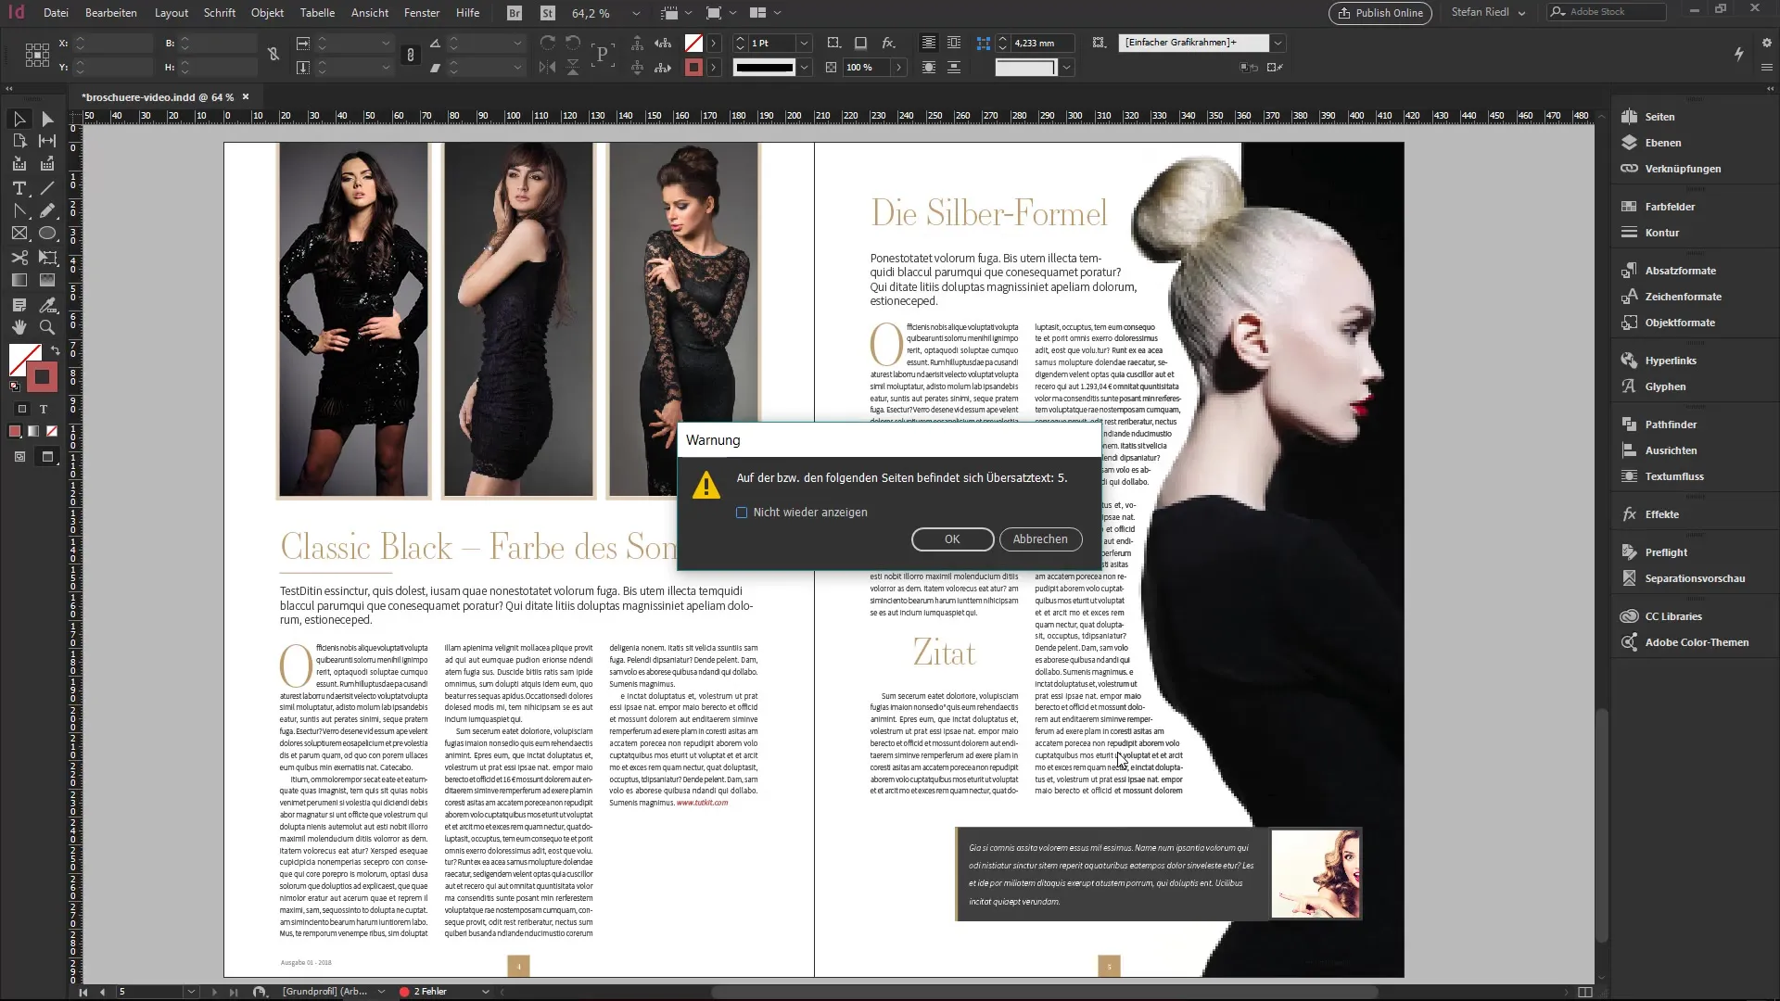The width and height of the screenshot is (1780, 1001).
Task: Select the Gradient Swatch tool
Action: coord(19,280)
